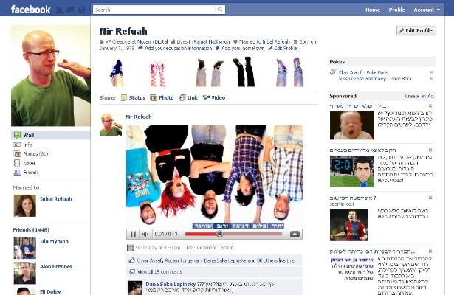Image resolution: width=454 pixels, height=295 pixels.
Task: Open Ido Mymon profile link
Action: click(x=54, y=241)
